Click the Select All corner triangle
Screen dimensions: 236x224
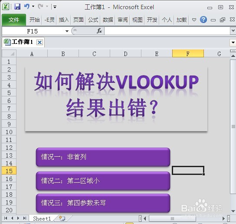pyautogui.click(x=9, y=53)
